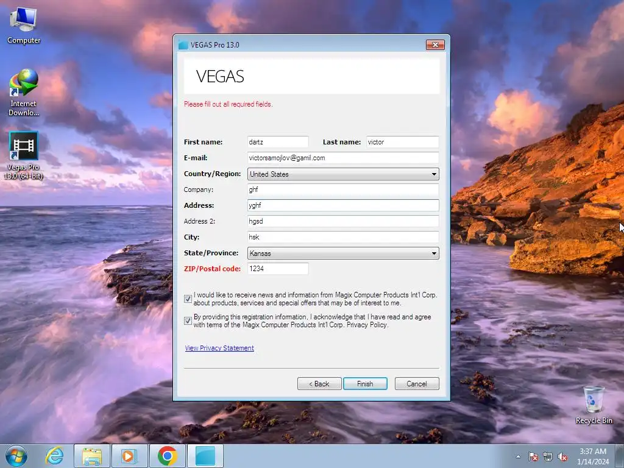Screen dimensions: 624x468
Task: Close the VEGAS Pro 13.0 dialog
Action: (x=435, y=44)
